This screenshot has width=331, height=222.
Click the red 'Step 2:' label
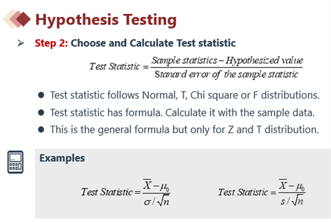coord(51,43)
